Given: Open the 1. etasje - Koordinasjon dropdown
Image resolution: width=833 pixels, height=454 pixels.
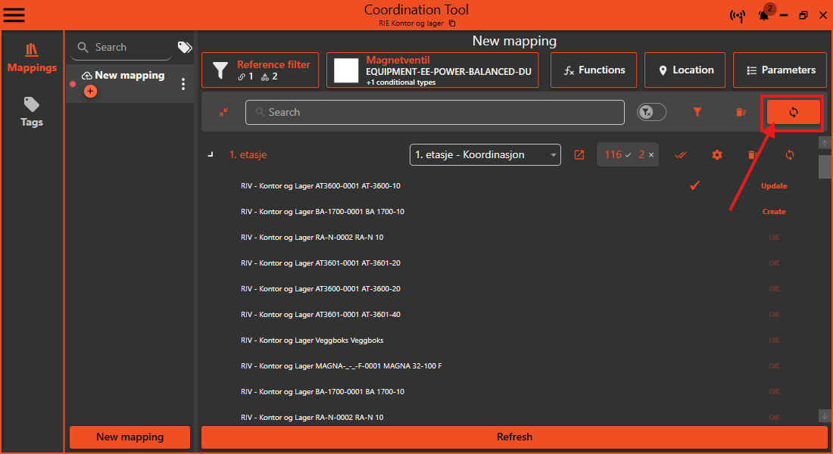Looking at the screenshot, I should click(485, 154).
